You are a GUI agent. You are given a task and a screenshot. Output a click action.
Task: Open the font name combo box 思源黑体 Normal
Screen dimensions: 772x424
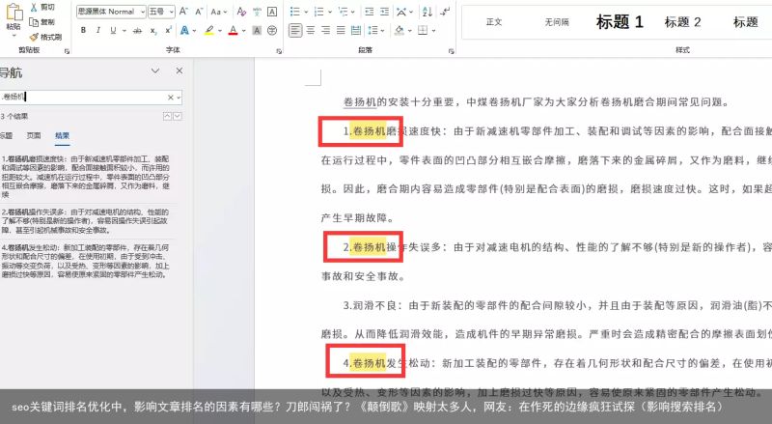[x=111, y=11]
